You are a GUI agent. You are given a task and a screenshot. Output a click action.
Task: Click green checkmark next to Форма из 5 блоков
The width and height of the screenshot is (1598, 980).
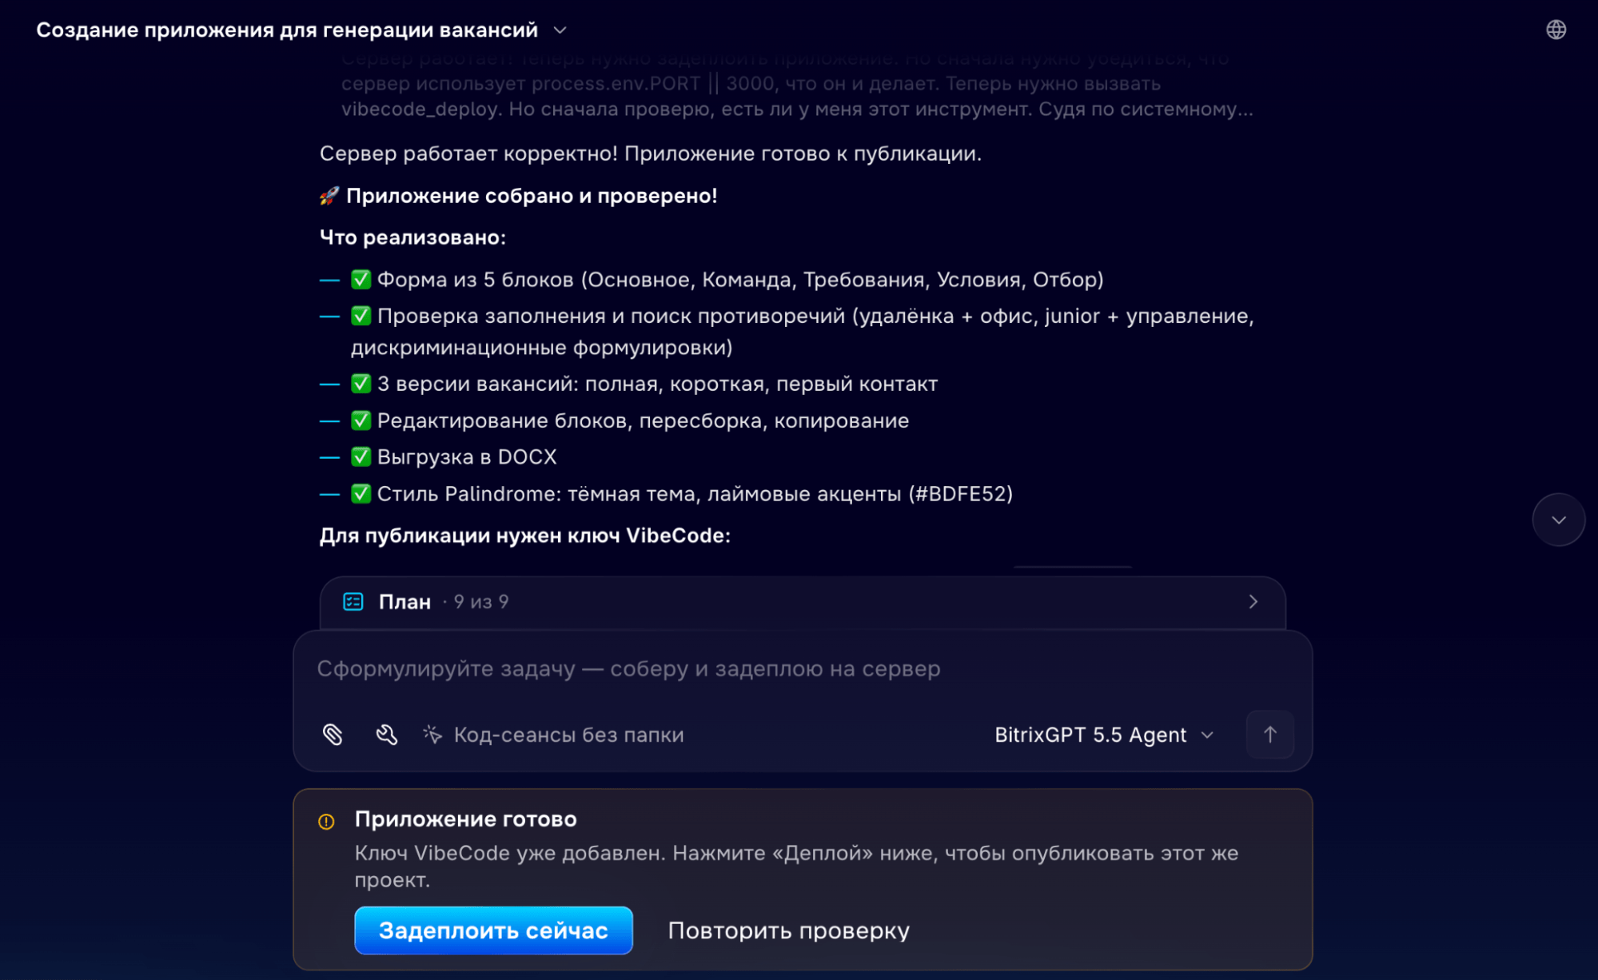(x=361, y=279)
